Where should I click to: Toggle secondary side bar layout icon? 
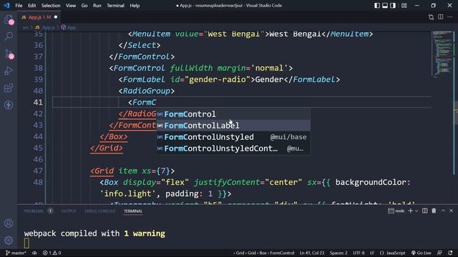click(x=393, y=6)
